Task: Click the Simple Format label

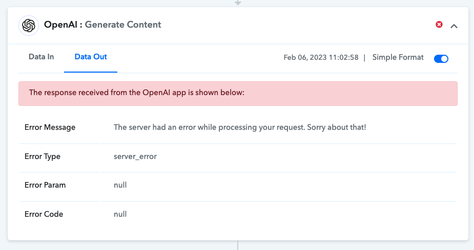Action: (398, 57)
